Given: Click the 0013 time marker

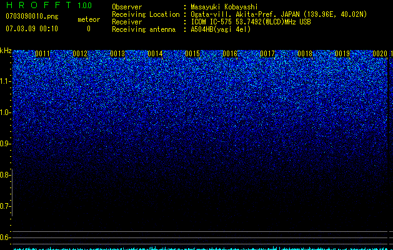Looking at the screenshot, I should pos(117,54).
